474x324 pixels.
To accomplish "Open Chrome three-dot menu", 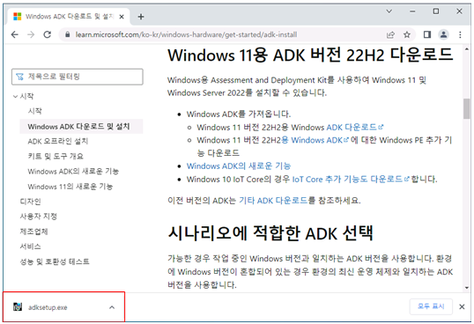I will [460, 34].
